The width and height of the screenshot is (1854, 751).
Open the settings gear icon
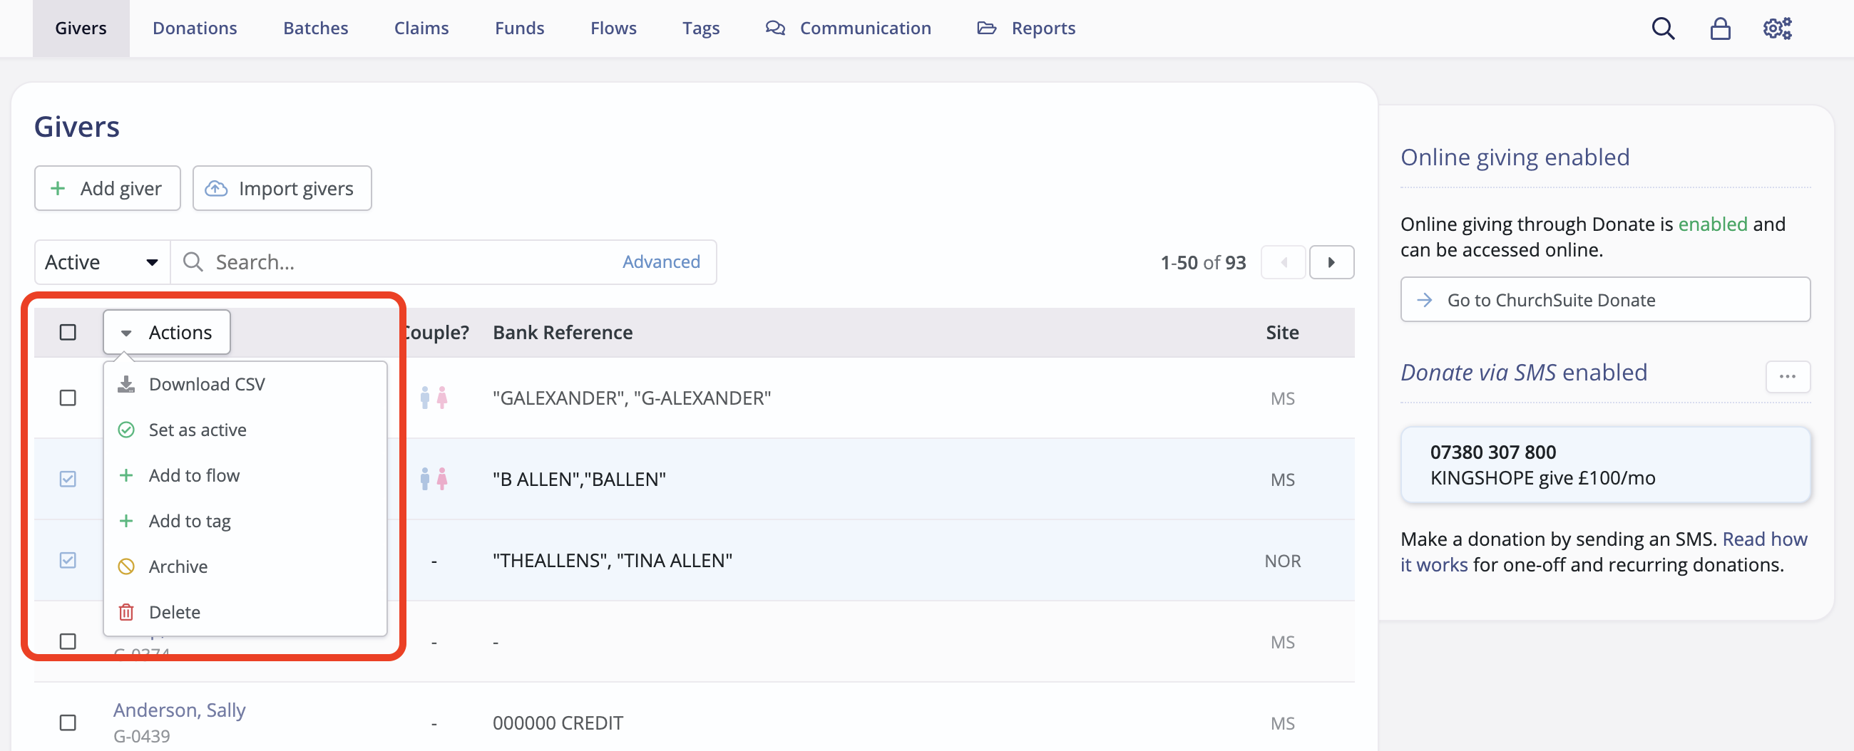[x=1777, y=28]
